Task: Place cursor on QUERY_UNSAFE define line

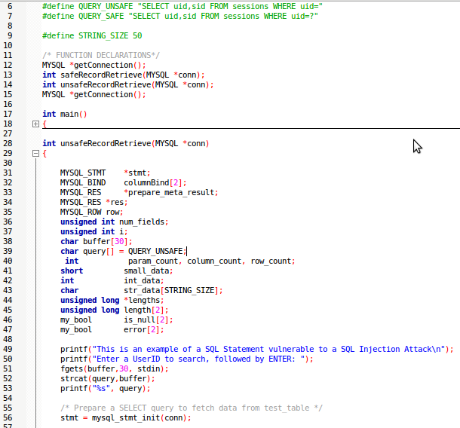Action: point(182,6)
